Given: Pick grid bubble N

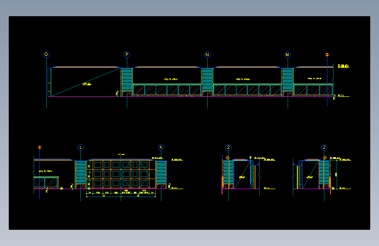Looking at the screenshot, I should (207, 54).
